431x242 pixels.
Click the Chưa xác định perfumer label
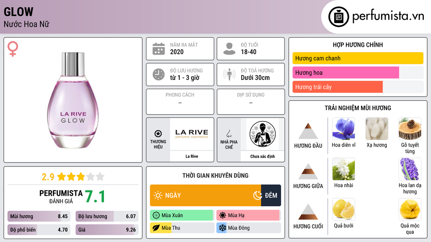tap(263, 156)
